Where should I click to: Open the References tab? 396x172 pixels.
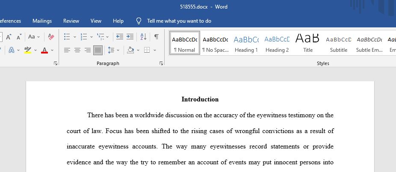coord(10,21)
